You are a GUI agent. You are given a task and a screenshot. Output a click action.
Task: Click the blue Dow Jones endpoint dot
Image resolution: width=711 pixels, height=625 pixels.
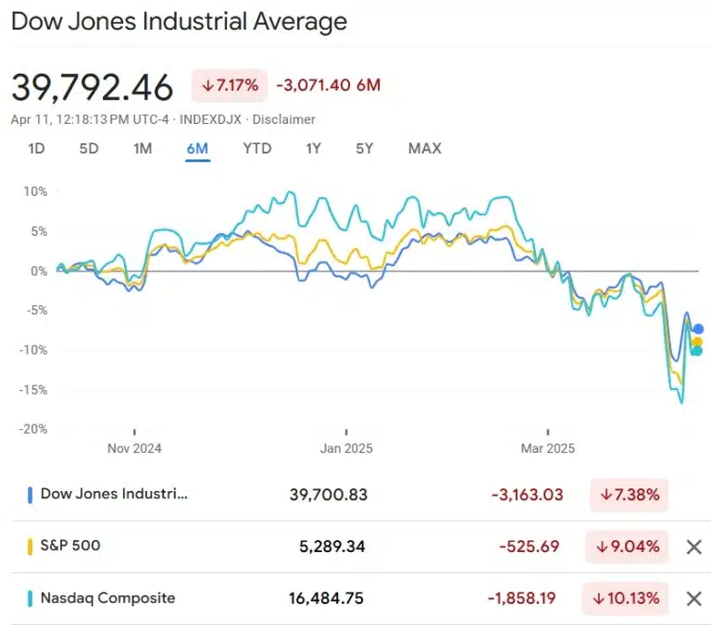point(698,329)
